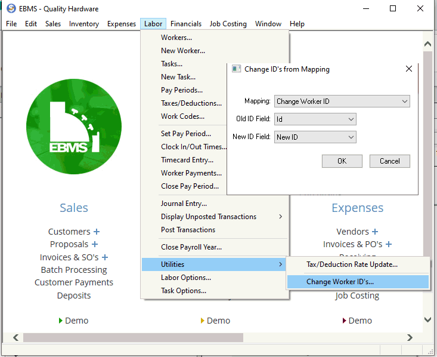
Task: Open the Sales menu
Action: 53,24
